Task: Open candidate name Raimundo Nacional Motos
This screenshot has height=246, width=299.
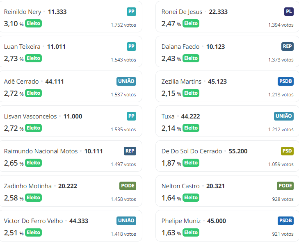Action: pos(41,151)
